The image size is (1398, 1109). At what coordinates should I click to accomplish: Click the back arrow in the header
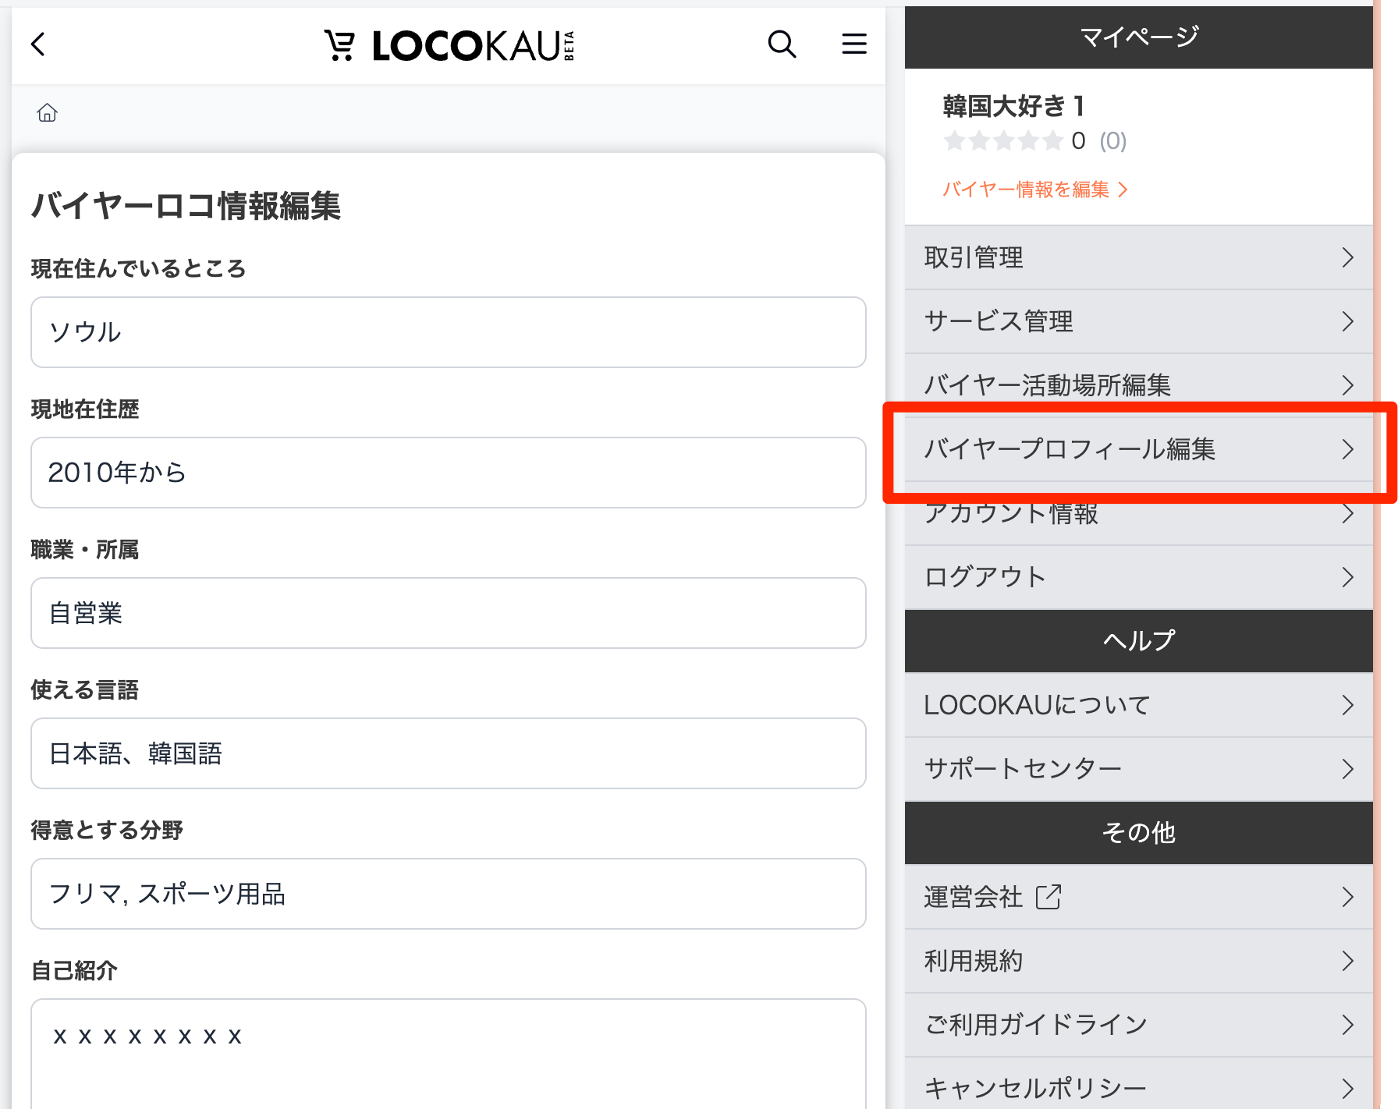(38, 44)
